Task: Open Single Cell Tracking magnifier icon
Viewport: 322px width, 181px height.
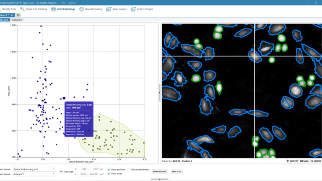Action: click(22, 9)
